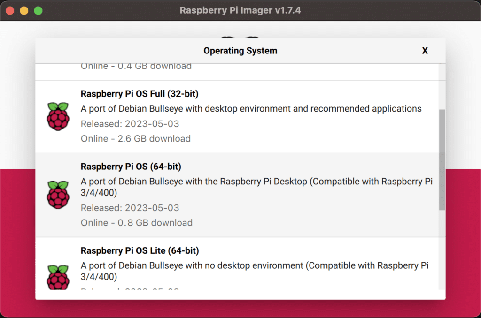Image resolution: width=481 pixels, height=318 pixels.
Task: Click the 'Operating System' dialog header
Action: [240, 51]
